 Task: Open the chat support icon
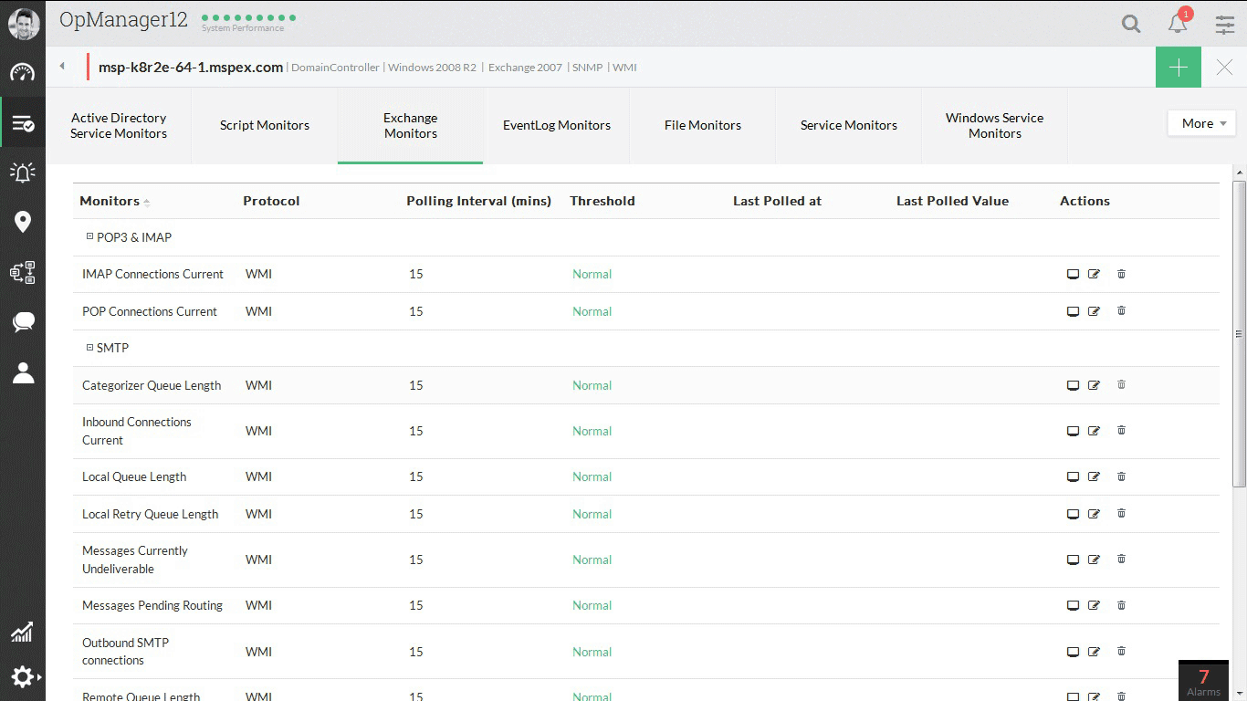[x=23, y=321]
